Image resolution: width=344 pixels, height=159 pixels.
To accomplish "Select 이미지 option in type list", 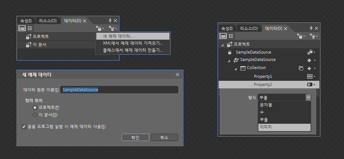I will (x=284, y=127).
